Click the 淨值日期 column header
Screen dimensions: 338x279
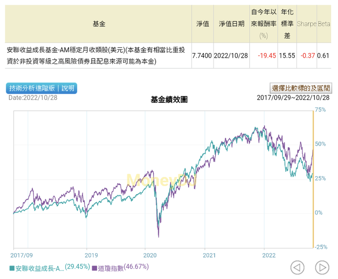231,24
